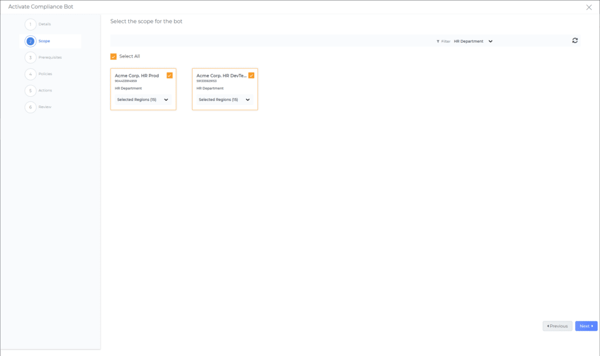Click the Next button
The width and height of the screenshot is (600, 356).
point(586,326)
